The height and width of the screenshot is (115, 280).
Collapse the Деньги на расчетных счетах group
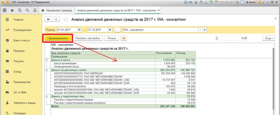(46, 70)
